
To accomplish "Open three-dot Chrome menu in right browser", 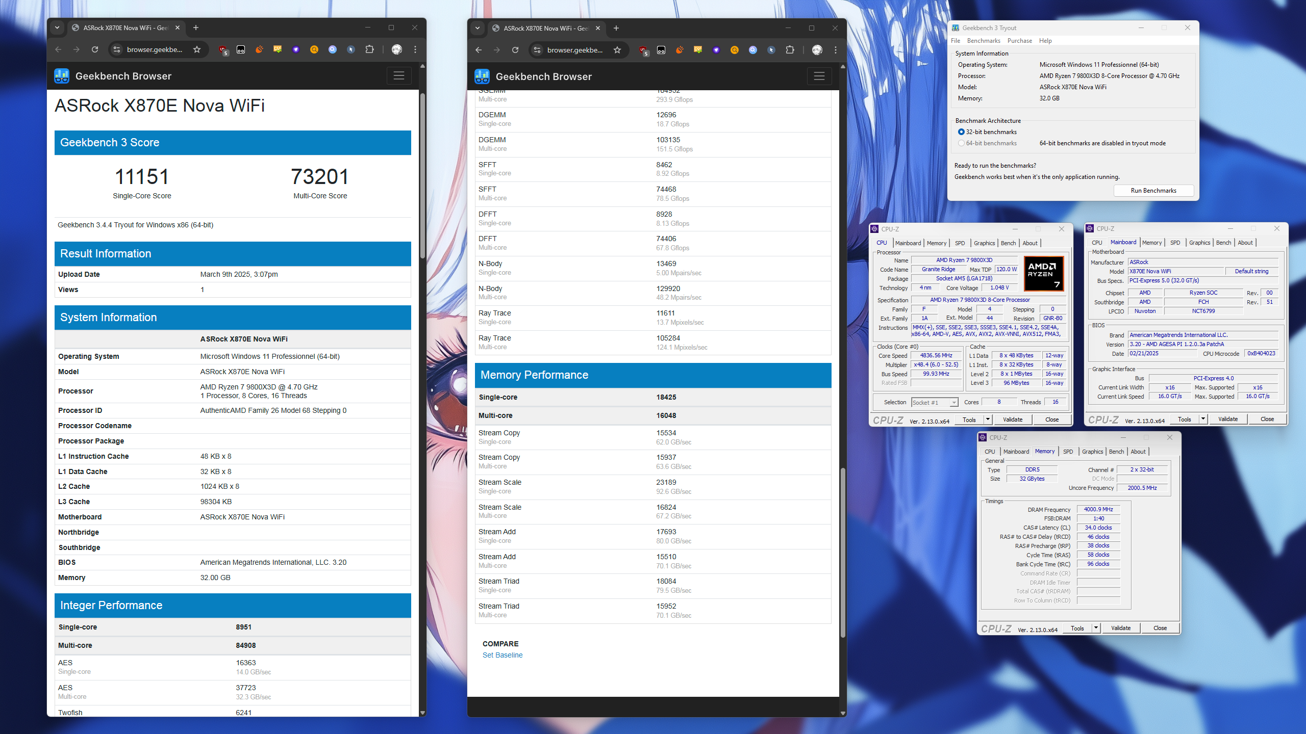I will [836, 50].
